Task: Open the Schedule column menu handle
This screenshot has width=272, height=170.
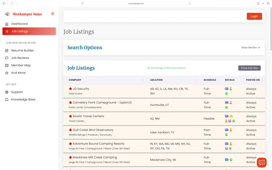Action: 218,80
